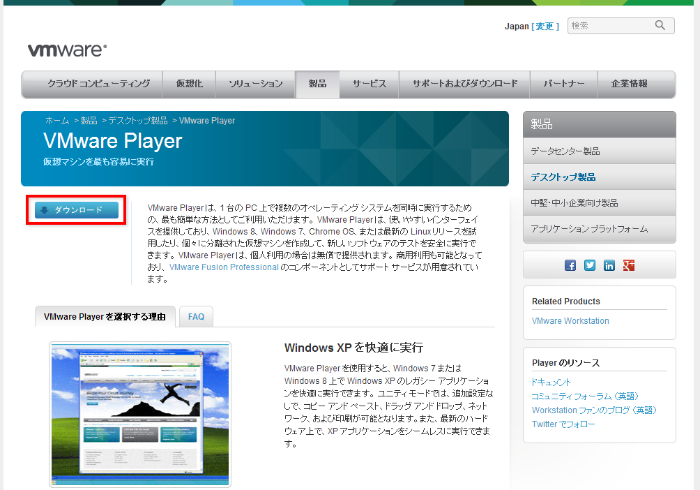Viewport: 700px width, 490px height.
Task: Click the blue ダウンロード button
Action: pyautogui.click(x=77, y=209)
